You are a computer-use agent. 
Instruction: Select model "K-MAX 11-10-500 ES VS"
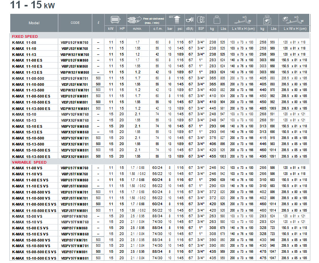click(34, 211)
